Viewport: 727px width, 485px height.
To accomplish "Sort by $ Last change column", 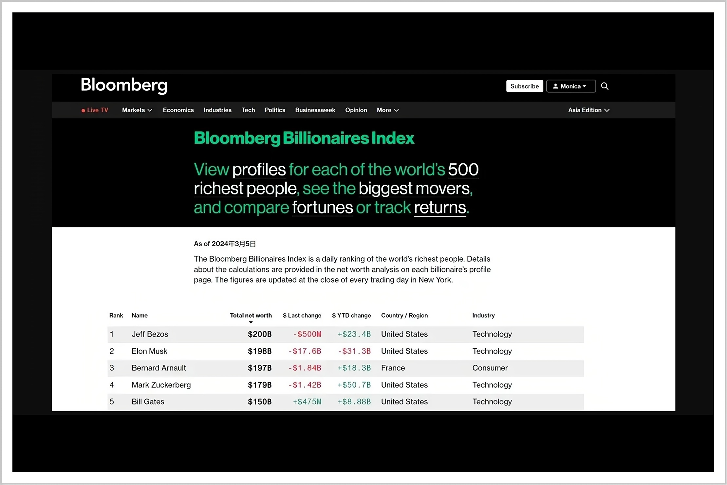I will [x=302, y=315].
